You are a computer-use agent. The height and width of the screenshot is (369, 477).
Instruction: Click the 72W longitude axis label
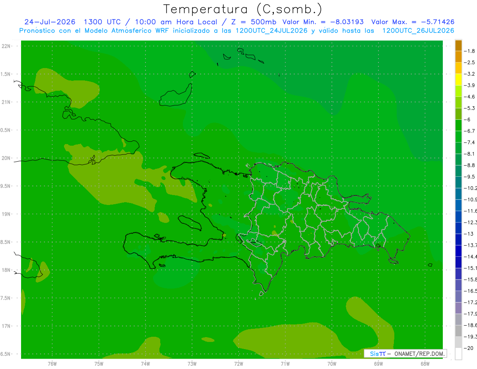coord(238,363)
